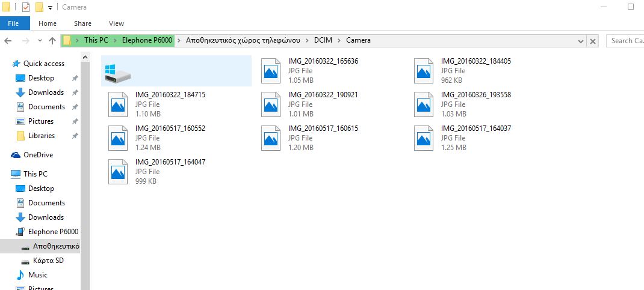Switch to the Home ribbon tab

coord(48,23)
